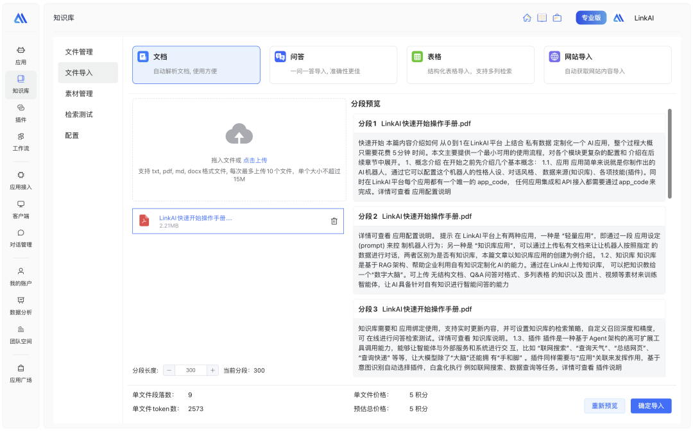Click the 确定导入 button

click(x=651, y=406)
